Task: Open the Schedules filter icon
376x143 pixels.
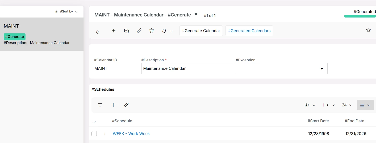Action: pyautogui.click(x=100, y=105)
